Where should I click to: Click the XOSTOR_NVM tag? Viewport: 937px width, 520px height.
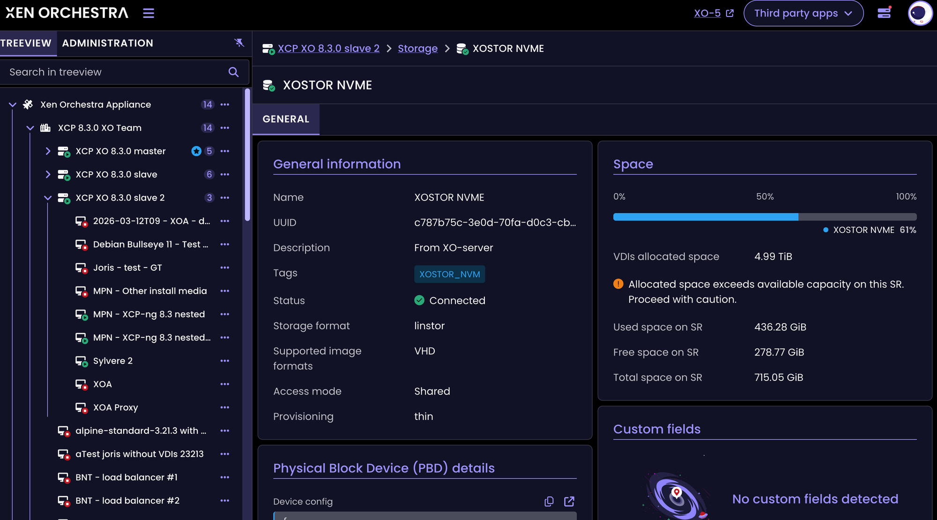coord(450,275)
